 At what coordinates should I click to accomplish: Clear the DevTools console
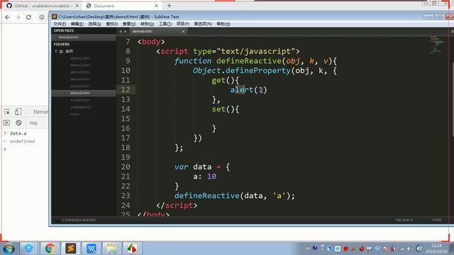coord(18,123)
